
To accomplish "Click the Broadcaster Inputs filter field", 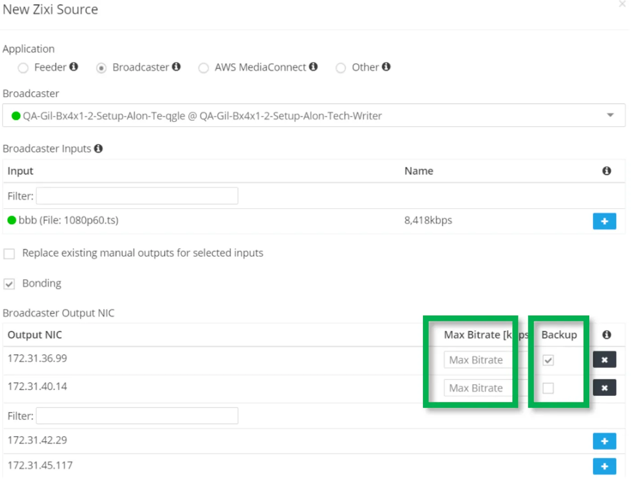I will [137, 196].
